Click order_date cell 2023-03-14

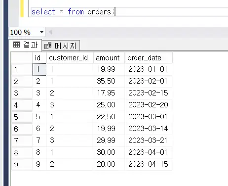tap(149, 129)
